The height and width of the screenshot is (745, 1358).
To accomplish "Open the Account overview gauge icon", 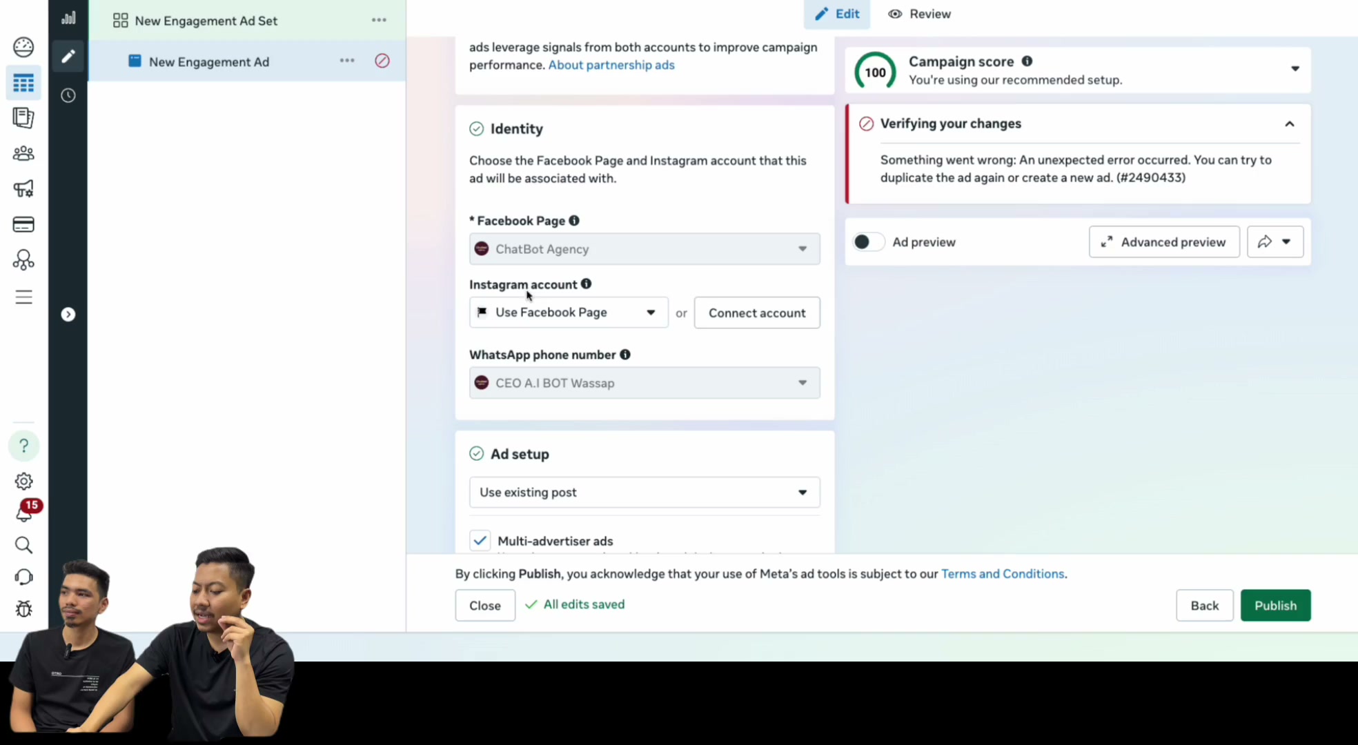I will [x=23, y=47].
